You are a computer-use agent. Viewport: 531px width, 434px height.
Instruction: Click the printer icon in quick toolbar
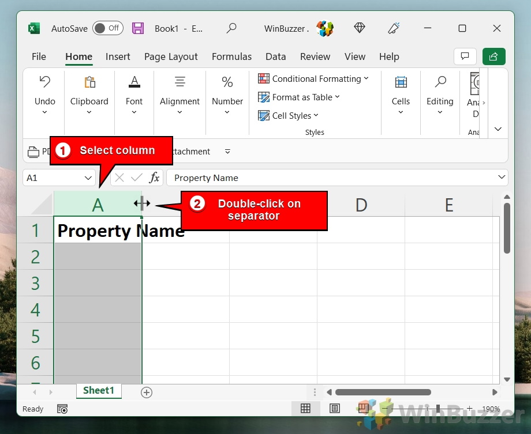point(33,152)
